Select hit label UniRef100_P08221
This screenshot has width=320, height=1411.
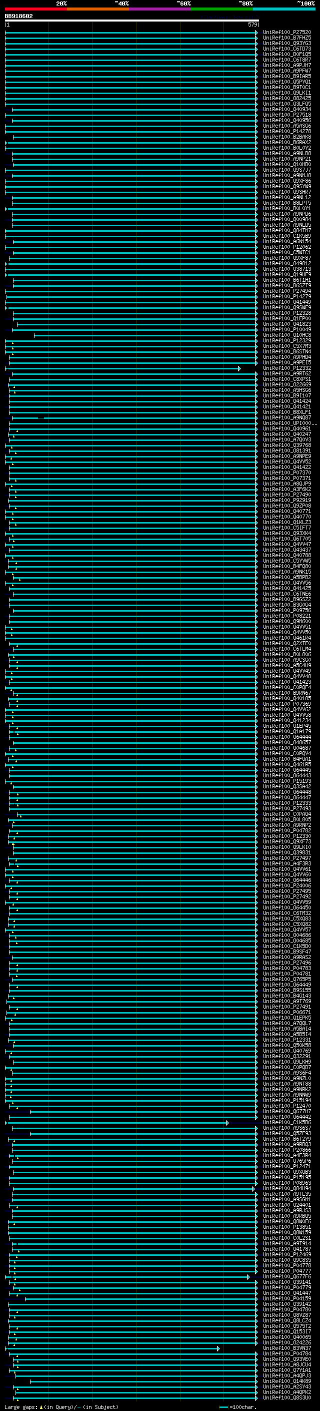coord(287,616)
